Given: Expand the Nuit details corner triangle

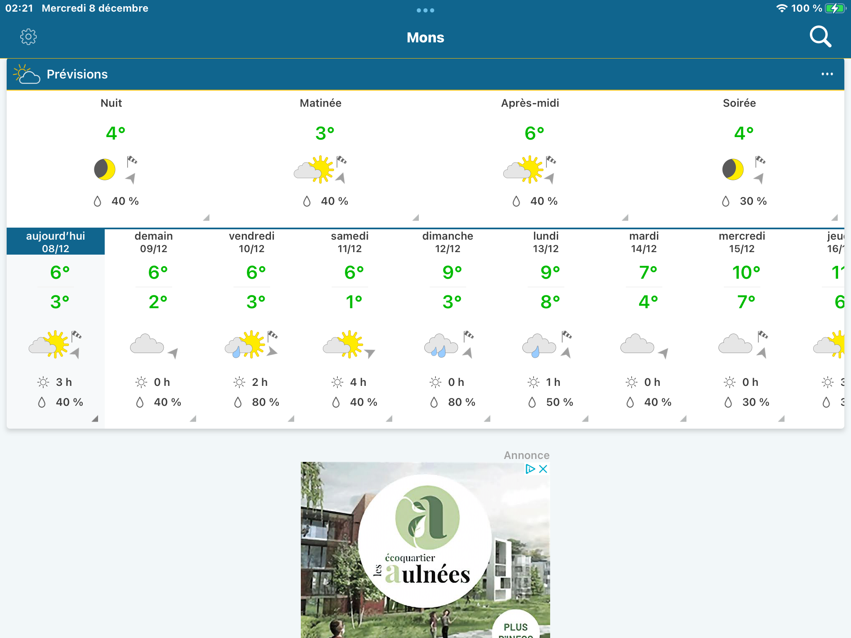Looking at the screenshot, I should click(206, 218).
